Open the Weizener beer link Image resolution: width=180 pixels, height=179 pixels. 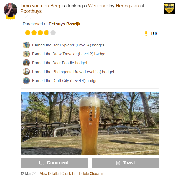click(98, 6)
